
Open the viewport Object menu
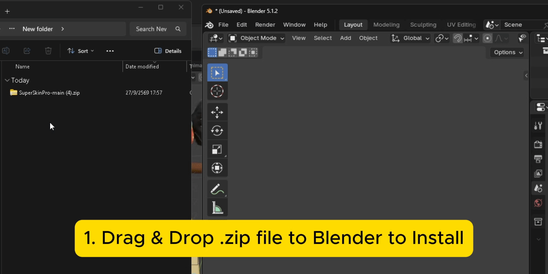coord(368,38)
